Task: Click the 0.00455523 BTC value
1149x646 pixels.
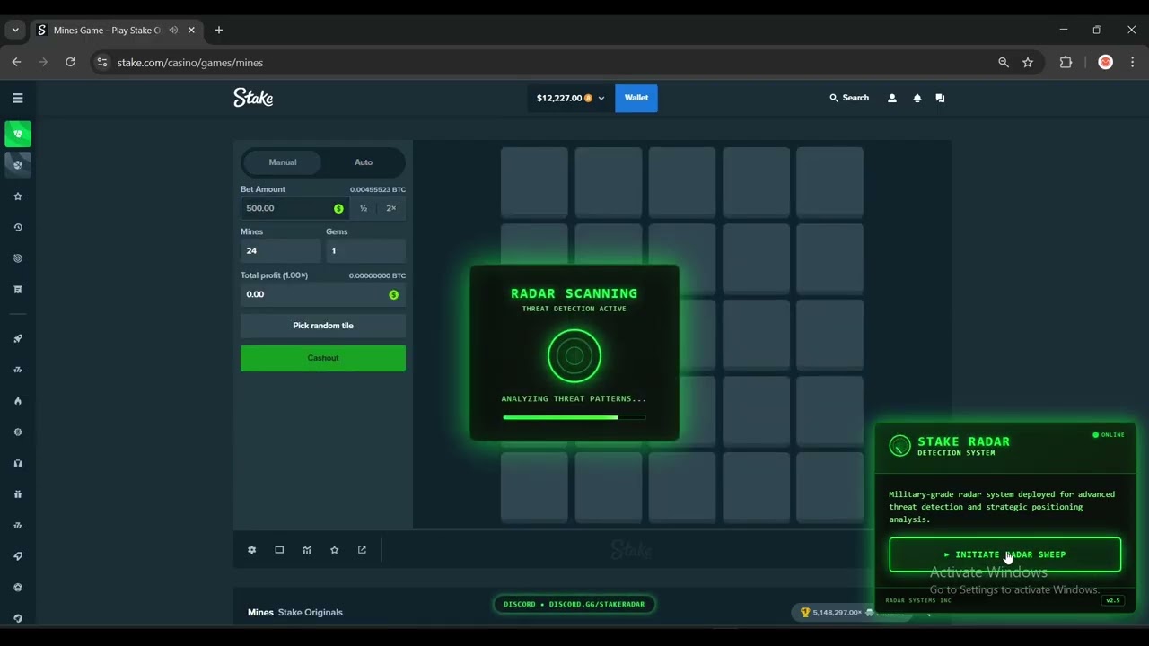Action: click(378, 189)
